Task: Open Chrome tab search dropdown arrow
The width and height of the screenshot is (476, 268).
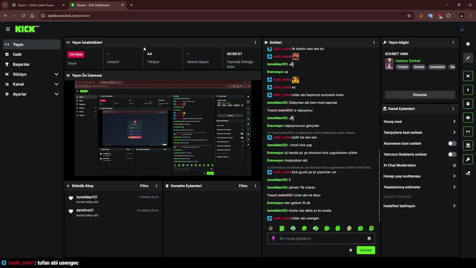Action: [5, 5]
